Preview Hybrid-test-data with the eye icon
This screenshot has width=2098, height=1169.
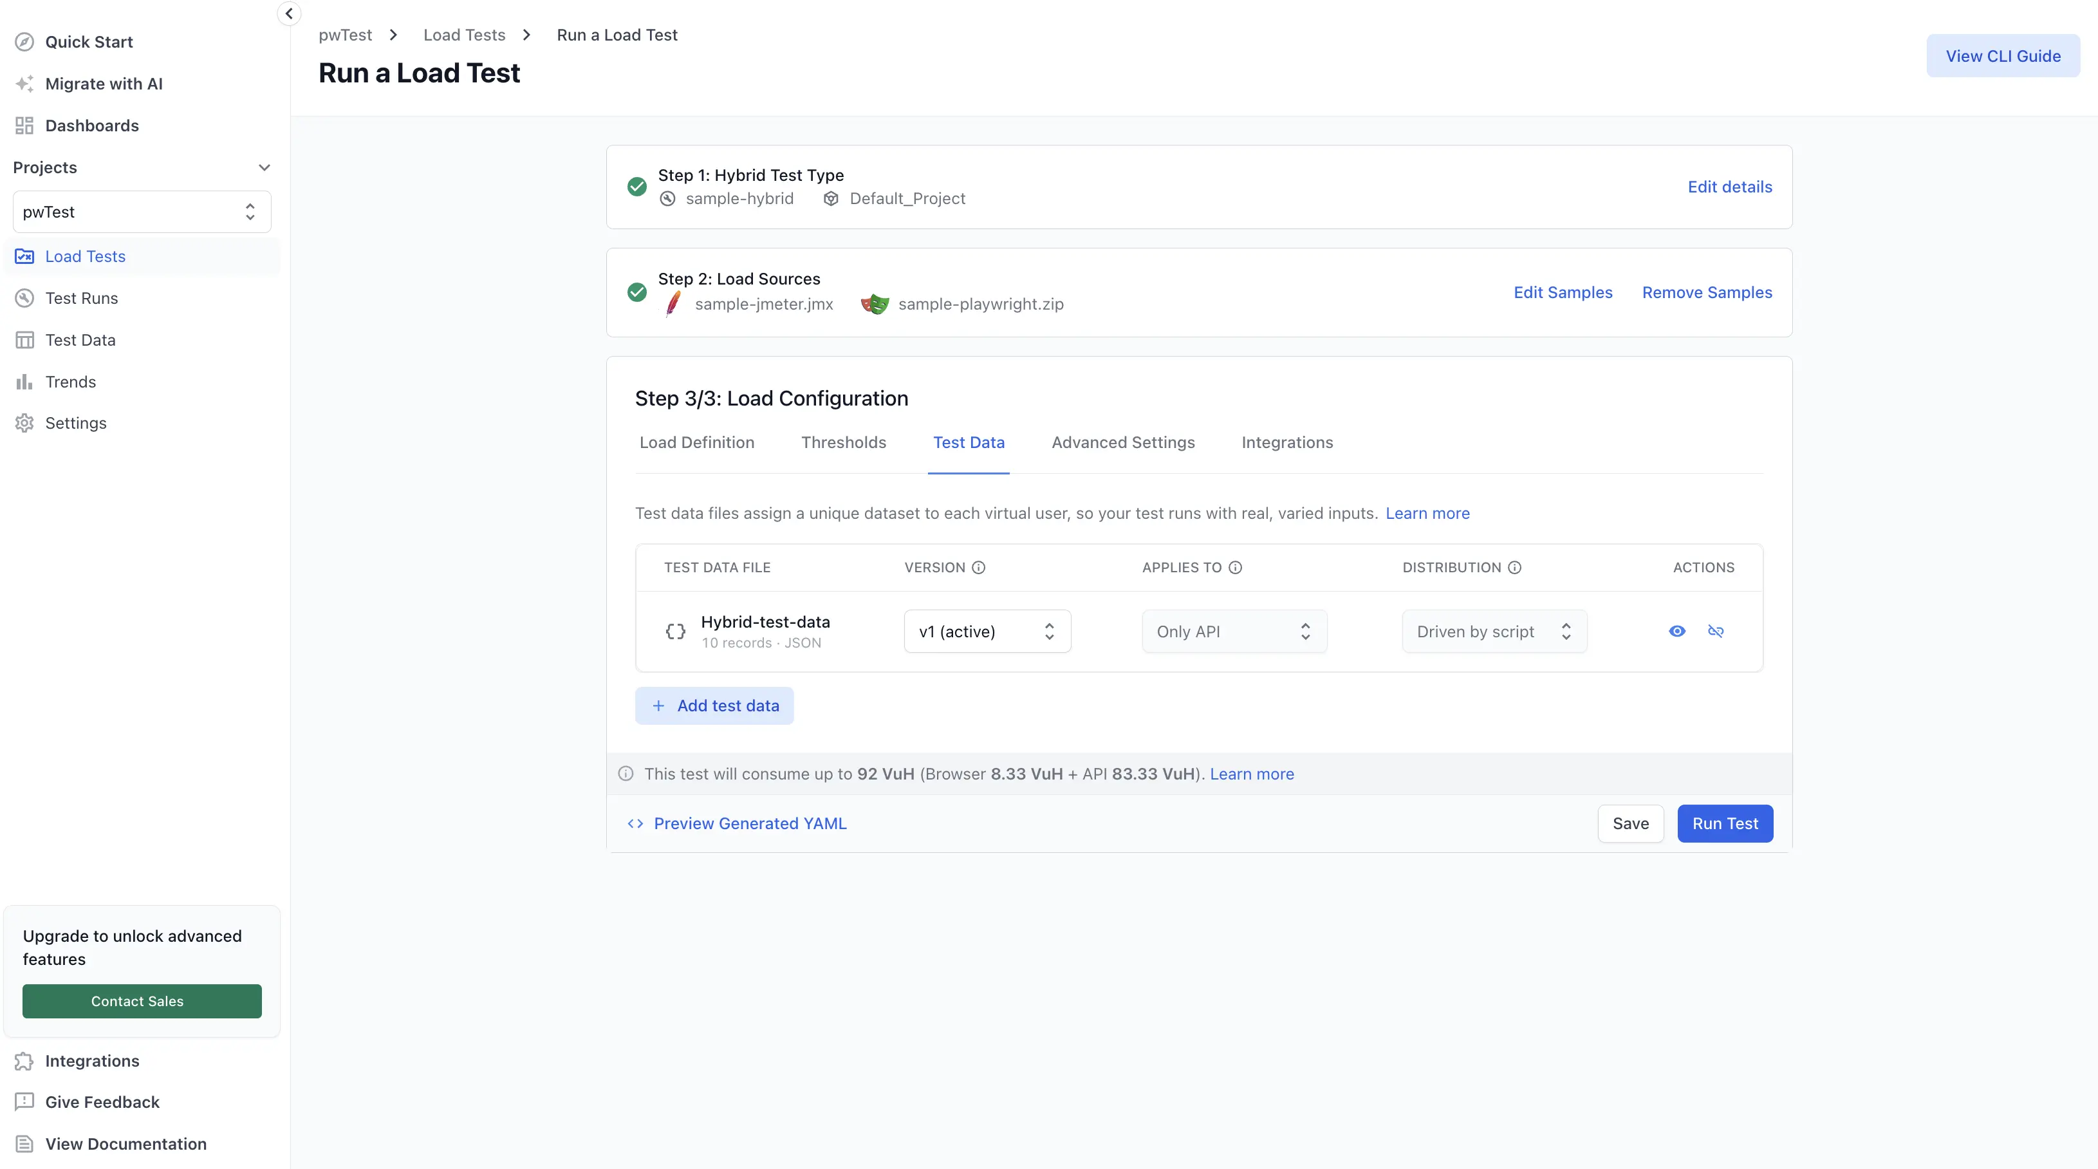(x=1677, y=631)
